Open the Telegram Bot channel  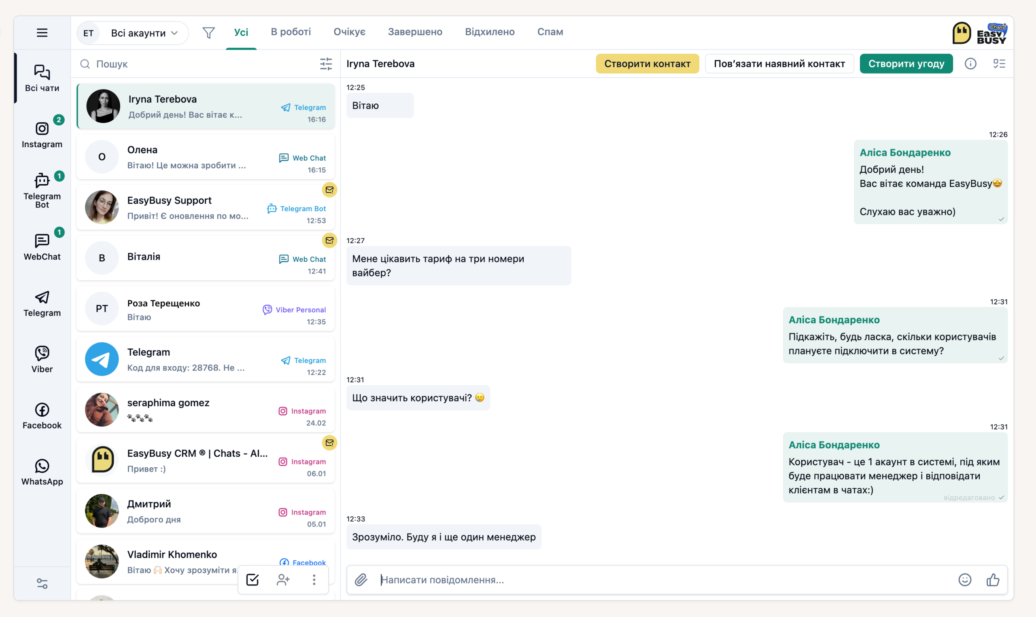(42, 190)
